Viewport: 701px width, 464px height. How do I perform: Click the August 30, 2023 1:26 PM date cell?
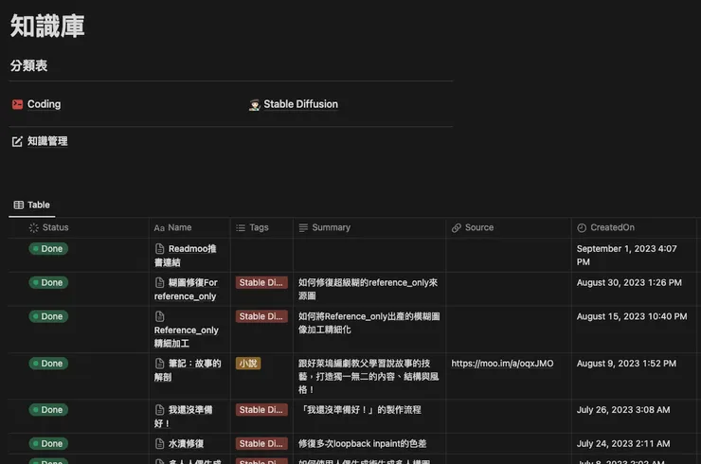click(629, 282)
